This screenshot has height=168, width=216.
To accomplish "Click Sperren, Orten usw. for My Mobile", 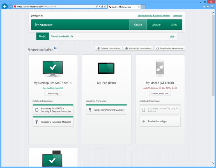I will point(160,94).
